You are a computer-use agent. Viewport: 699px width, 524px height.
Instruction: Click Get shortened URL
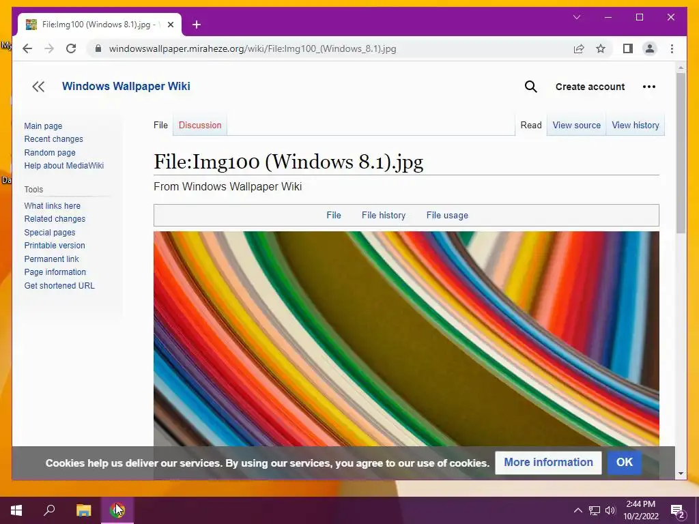click(x=59, y=286)
